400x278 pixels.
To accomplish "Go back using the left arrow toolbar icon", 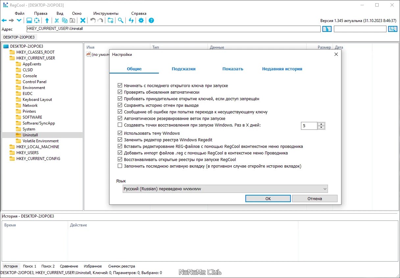I will pos(4,20).
